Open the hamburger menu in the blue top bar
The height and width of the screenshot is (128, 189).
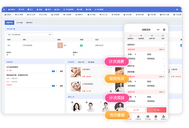pyautogui.click(x=4, y=9)
